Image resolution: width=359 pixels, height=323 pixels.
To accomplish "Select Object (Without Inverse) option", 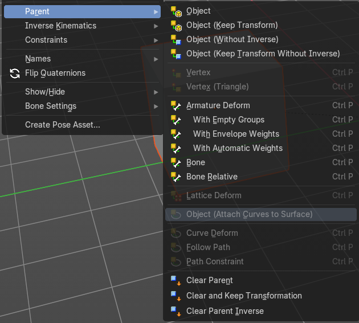I will pos(261,39).
